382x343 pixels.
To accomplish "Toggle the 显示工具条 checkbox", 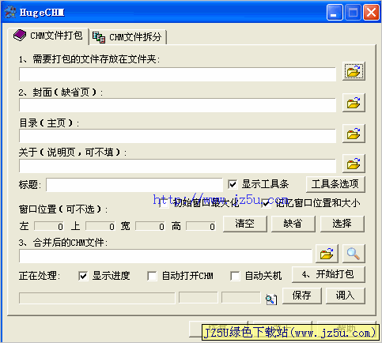I will click(x=233, y=184).
